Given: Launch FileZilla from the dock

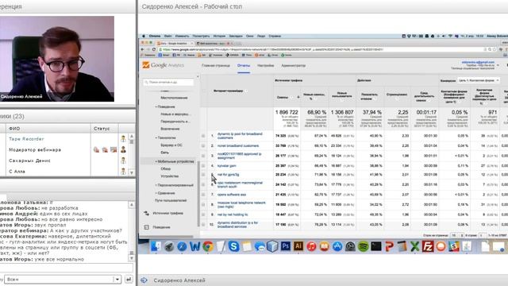Looking at the screenshot, I should pyautogui.click(x=428, y=246).
